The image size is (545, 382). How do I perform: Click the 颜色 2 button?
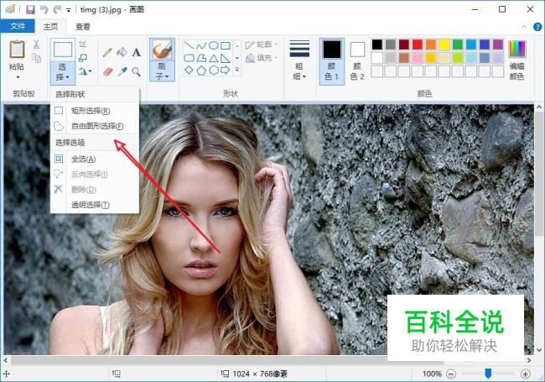pos(357,61)
